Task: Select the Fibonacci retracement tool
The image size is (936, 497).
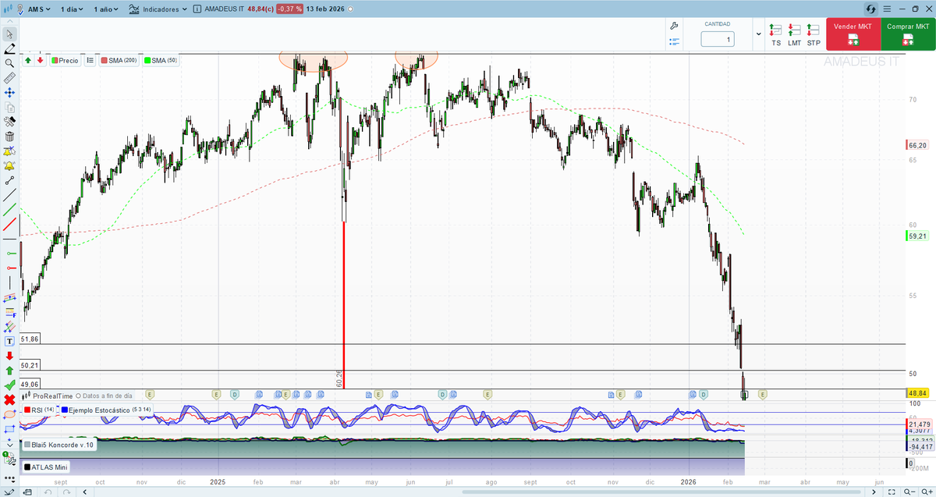Action: pos(9,312)
